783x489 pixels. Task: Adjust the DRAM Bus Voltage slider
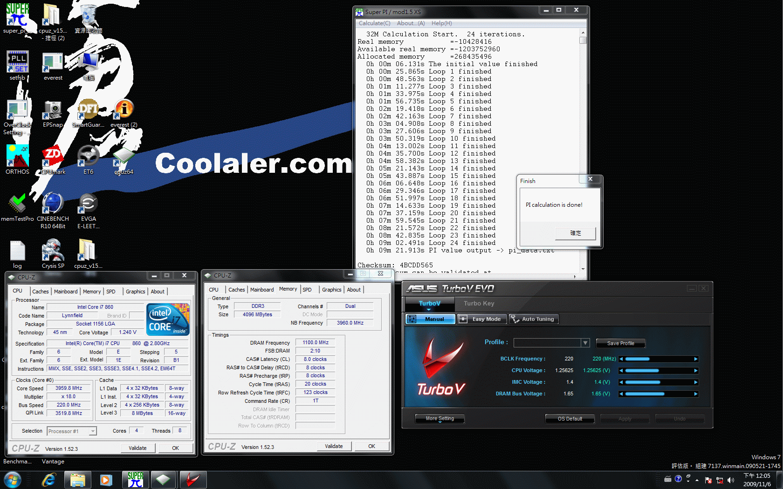pyautogui.click(x=658, y=394)
